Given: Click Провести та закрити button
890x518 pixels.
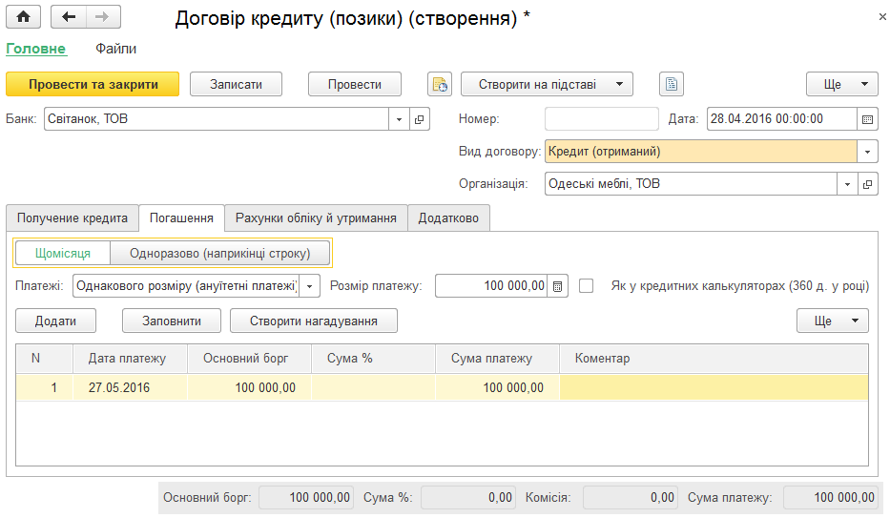Looking at the screenshot, I should [x=93, y=85].
